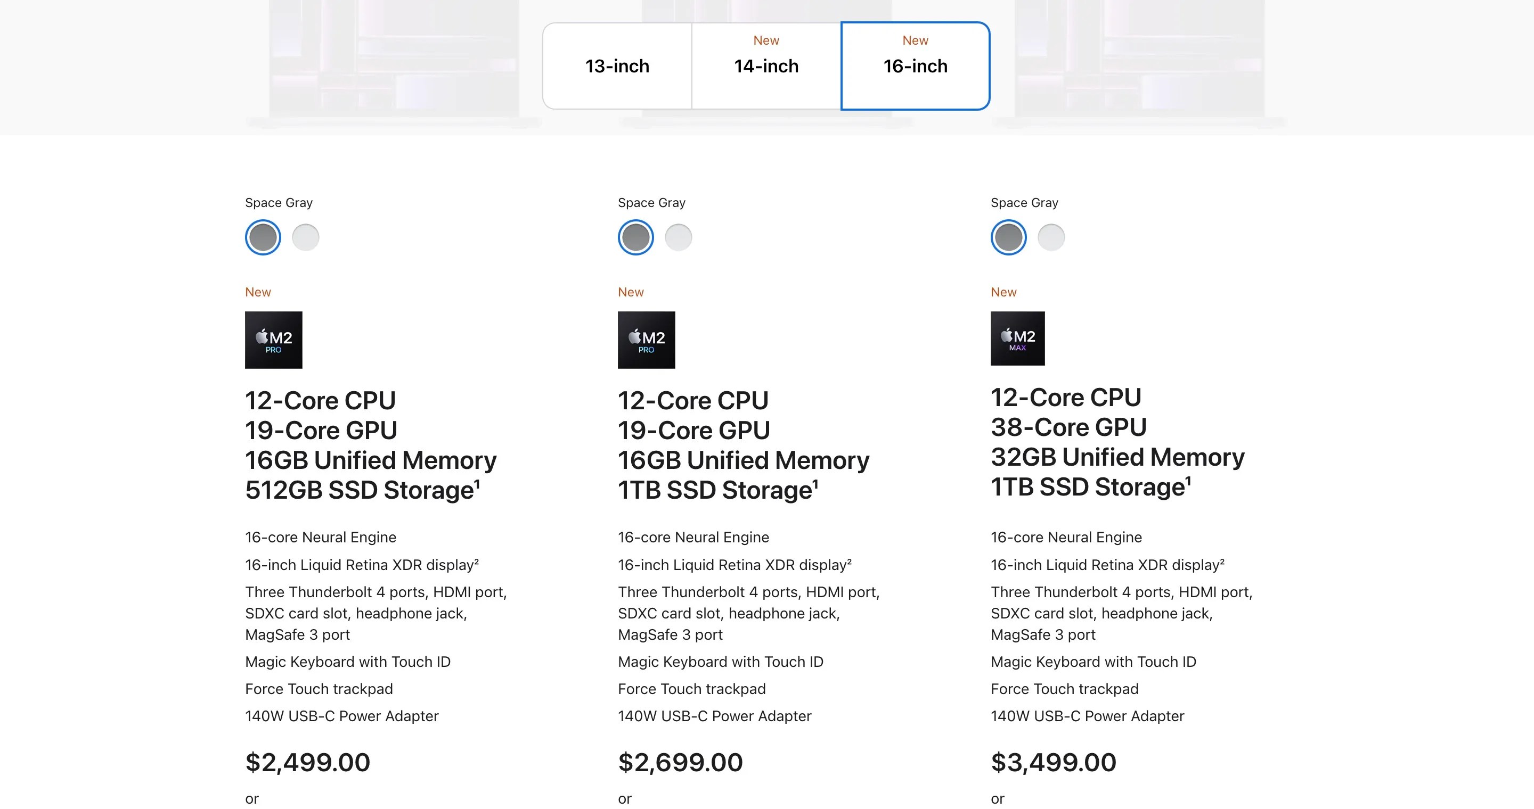Viewport: 1534px width, 809px height.
Task: Click the $2,499.00 price
Action: tap(307, 762)
